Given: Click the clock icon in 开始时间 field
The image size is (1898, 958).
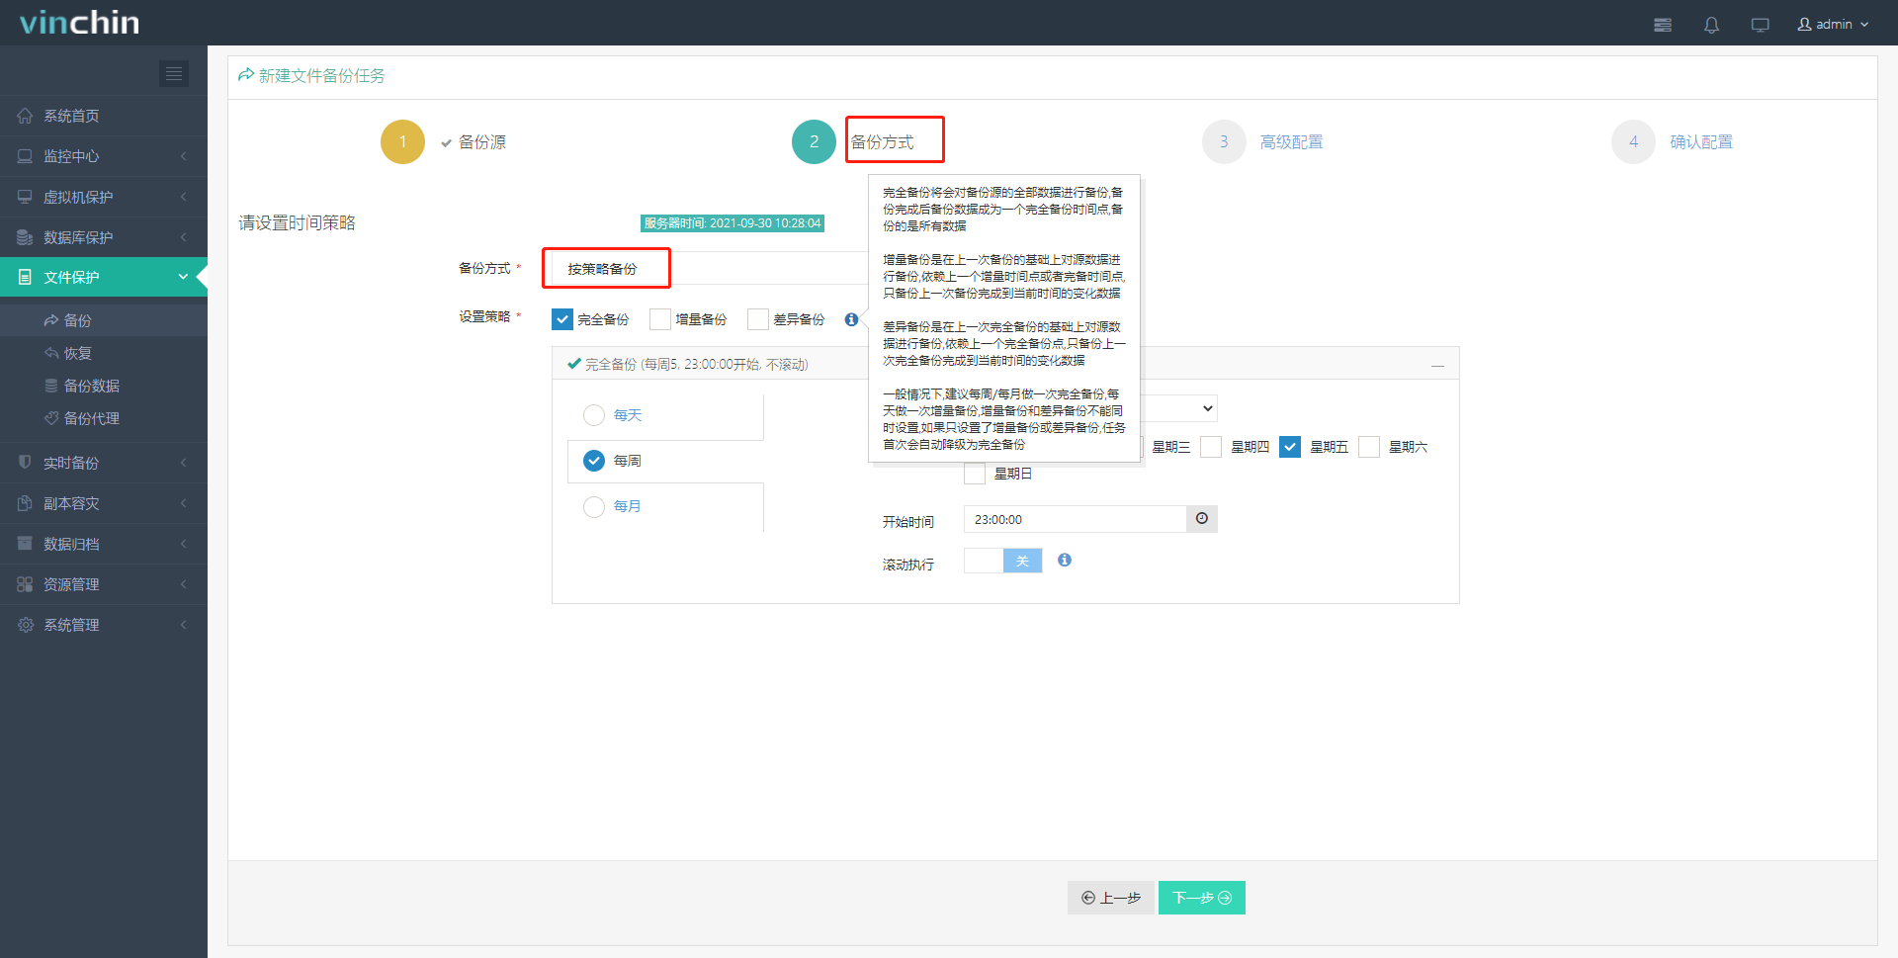Looking at the screenshot, I should point(1202,519).
